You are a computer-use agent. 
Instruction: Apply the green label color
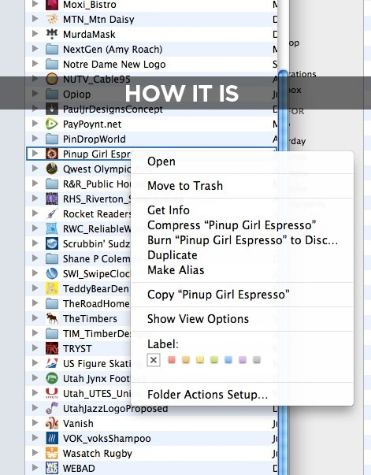(214, 359)
